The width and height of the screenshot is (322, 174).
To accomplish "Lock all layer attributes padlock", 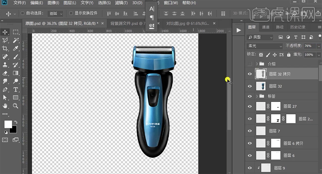I will pyautogui.click(x=289, y=55).
